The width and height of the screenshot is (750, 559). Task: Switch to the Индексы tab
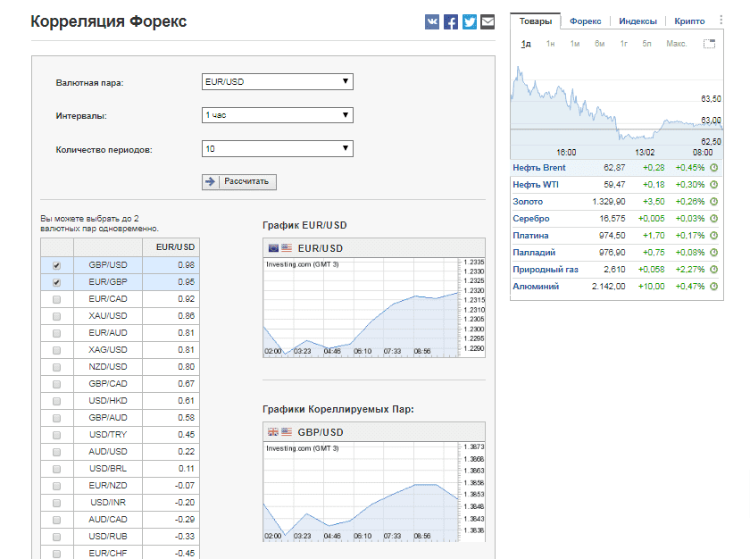pos(637,21)
